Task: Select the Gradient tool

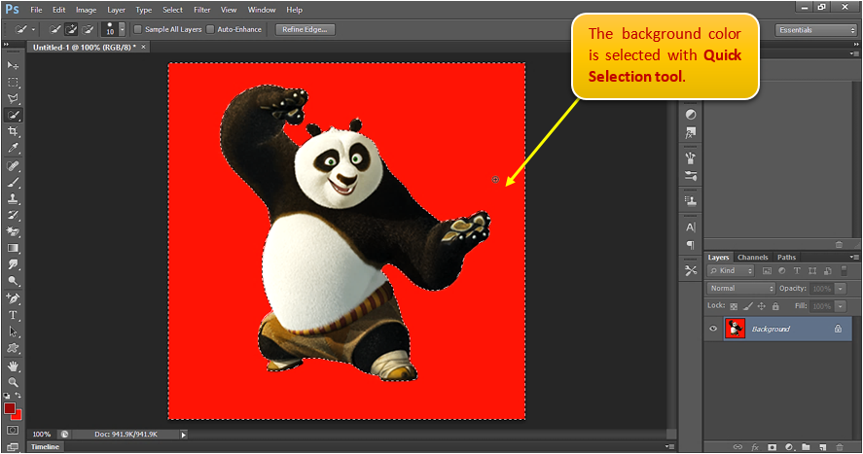Action: point(13,248)
